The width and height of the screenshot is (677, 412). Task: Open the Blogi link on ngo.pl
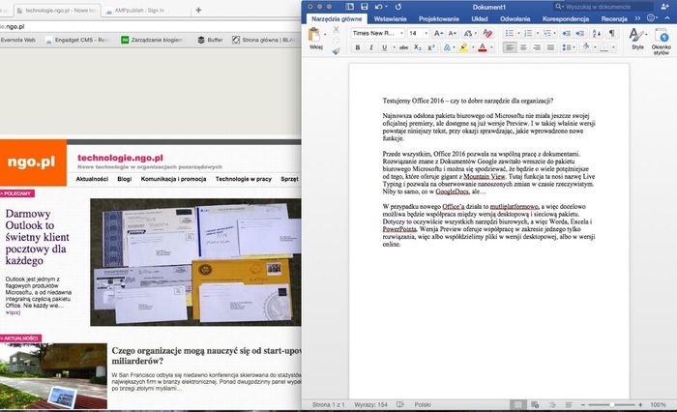click(124, 179)
